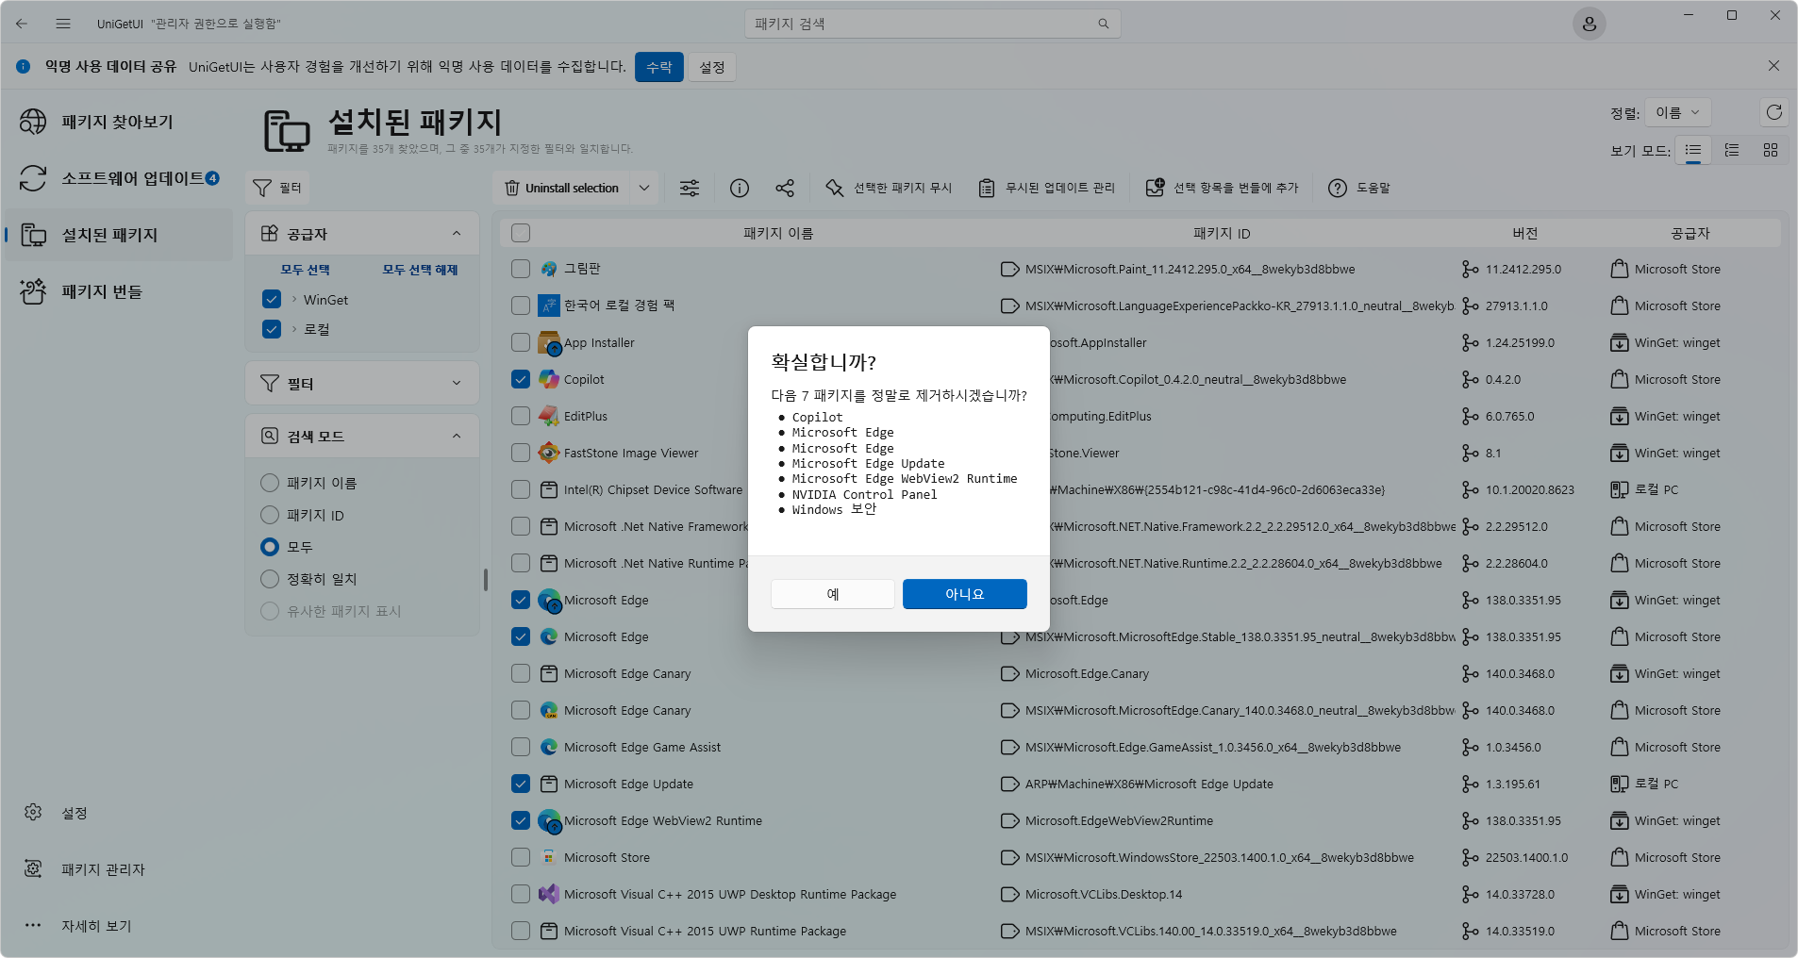
Task: Click the Visual C++ 2015 UWP Desktop icon
Action: pyautogui.click(x=549, y=894)
